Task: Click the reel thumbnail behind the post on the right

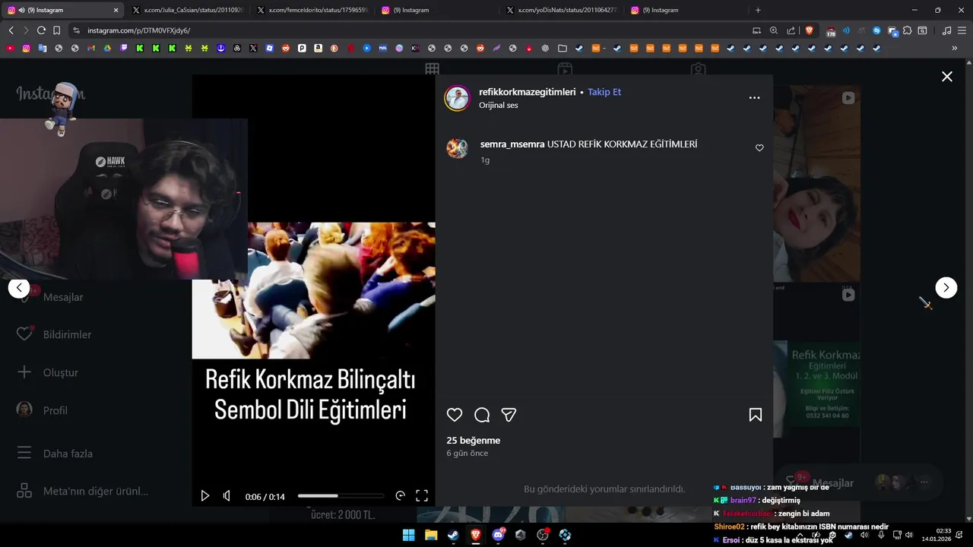Action: point(816,183)
